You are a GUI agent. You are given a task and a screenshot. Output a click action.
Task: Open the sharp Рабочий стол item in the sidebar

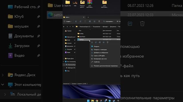coord(70,37)
